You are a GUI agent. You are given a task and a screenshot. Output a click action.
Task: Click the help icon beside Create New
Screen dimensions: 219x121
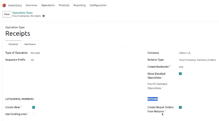pos(21,107)
